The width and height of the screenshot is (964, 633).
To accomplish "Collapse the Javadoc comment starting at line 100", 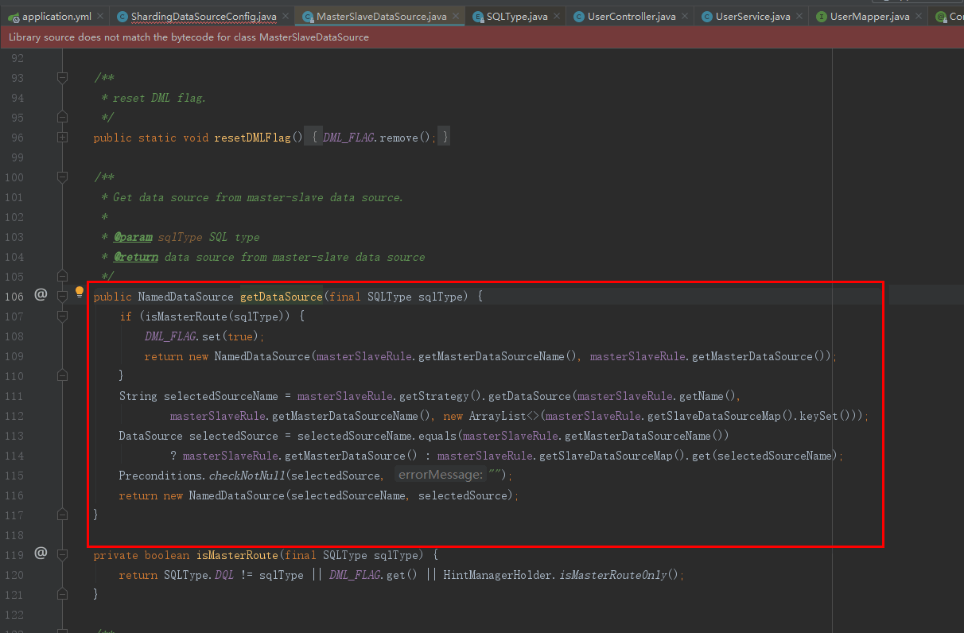I will pos(62,177).
